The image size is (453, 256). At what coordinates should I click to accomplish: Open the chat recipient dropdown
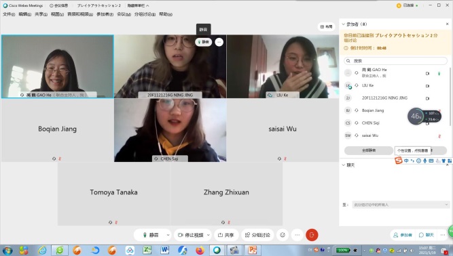coord(401,205)
